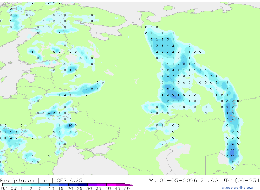This screenshot has width=260, height=190.
Task: Select the legend swatch between 0.5 and 1
Action: tap(16, 185)
